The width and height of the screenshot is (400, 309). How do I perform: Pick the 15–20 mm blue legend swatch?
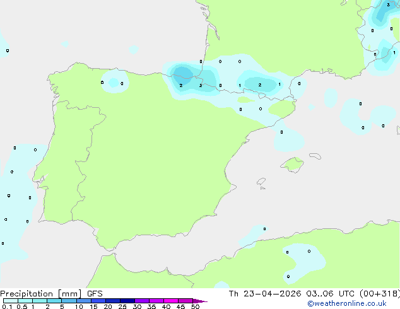(98, 301)
